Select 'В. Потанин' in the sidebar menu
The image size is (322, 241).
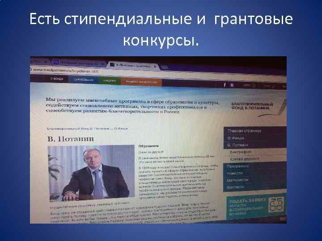pyautogui.click(x=254, y=145)
